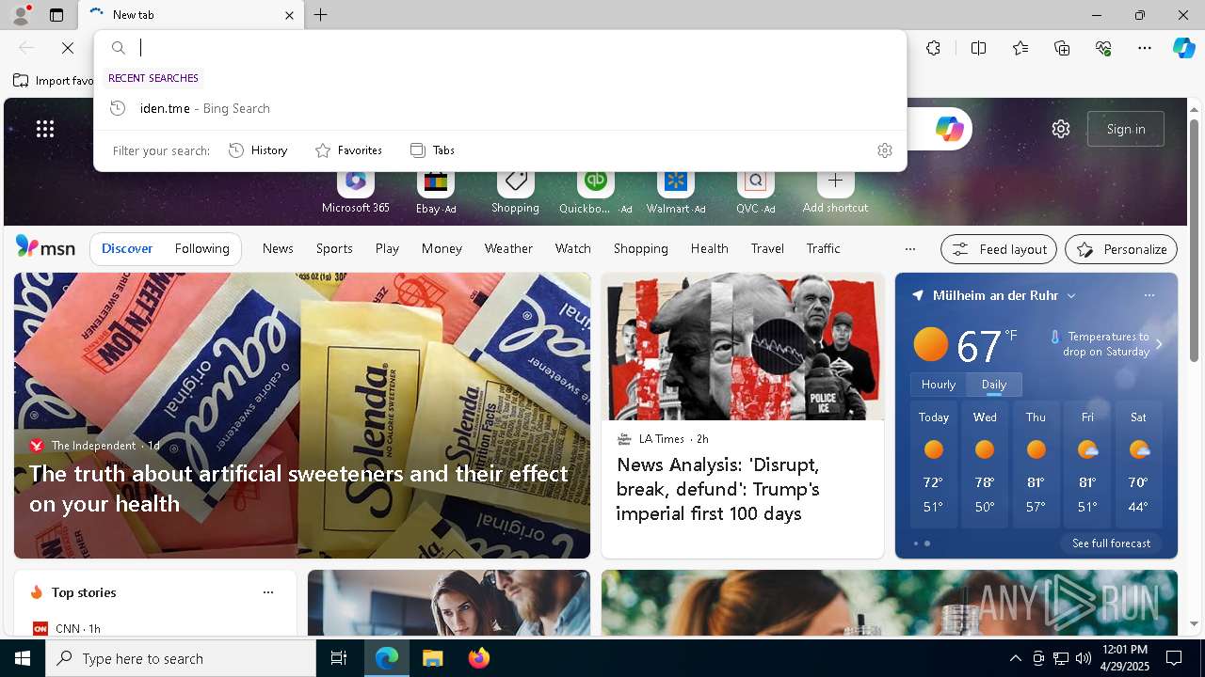Open the Weather category
Viewport: 1205px width, 677px height.
pos(508,249)
